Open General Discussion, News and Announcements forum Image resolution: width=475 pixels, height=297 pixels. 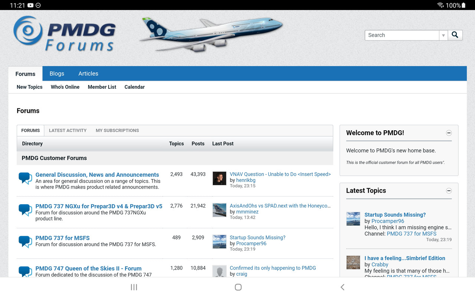coord(97,175)
